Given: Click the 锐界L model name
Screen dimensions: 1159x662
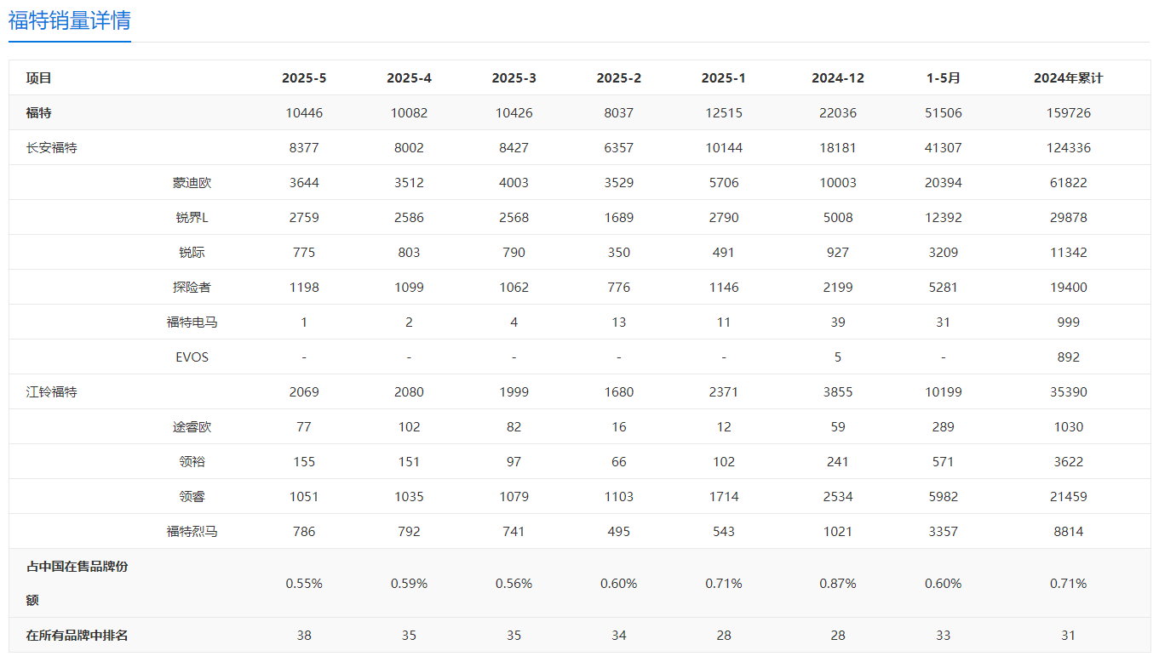Looking at the screenshot, I should 192,218.
